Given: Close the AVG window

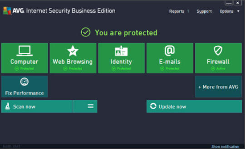Looking at the screenshot, I should (238, 3).
